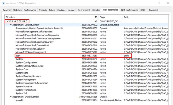Open the Modules tab
173x105 pixels.
61,10
